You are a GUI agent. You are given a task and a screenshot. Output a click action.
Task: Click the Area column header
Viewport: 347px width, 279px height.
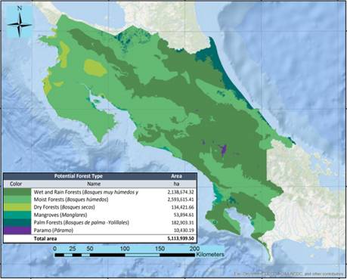tap(176, 176)
